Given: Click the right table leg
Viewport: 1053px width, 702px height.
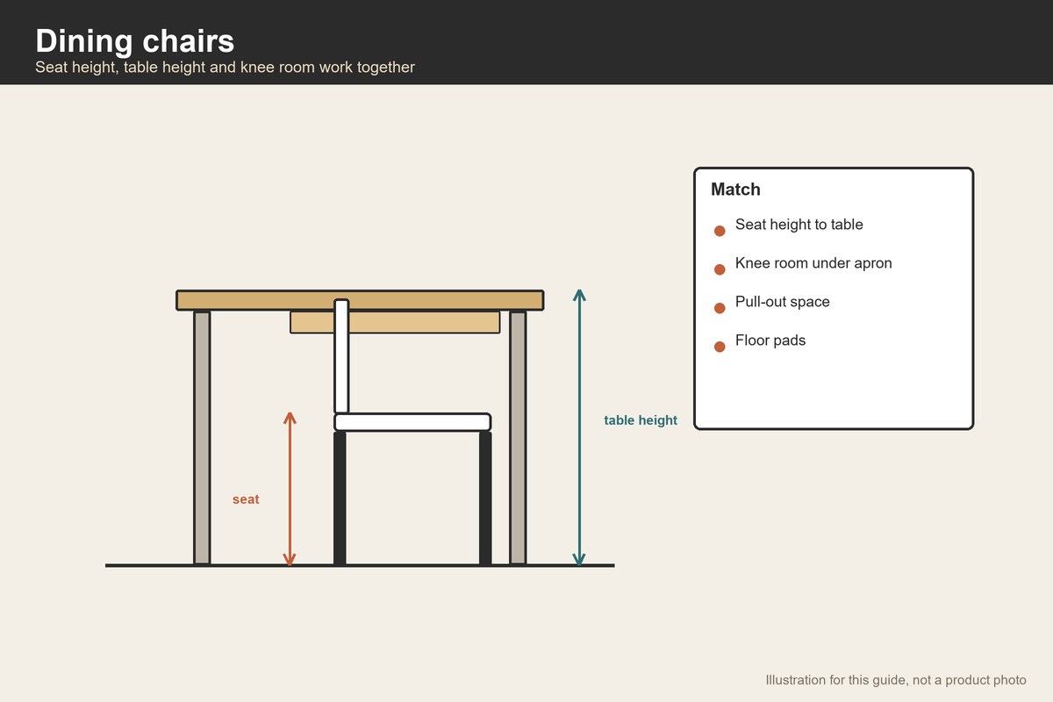Looking at the screenshot, I should click(518, 438).
